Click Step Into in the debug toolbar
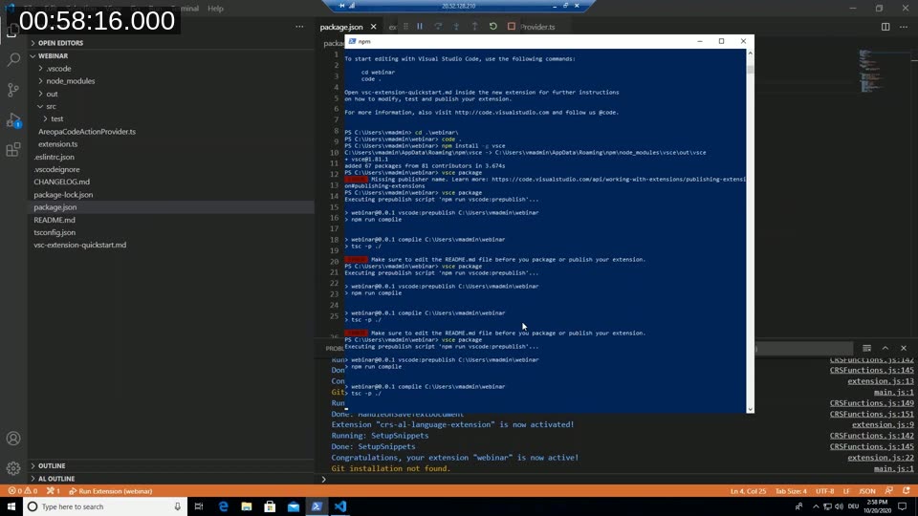 click(x=456, y=27)
